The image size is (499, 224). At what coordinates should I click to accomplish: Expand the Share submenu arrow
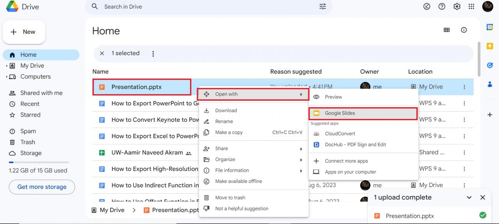click(301, 149)
